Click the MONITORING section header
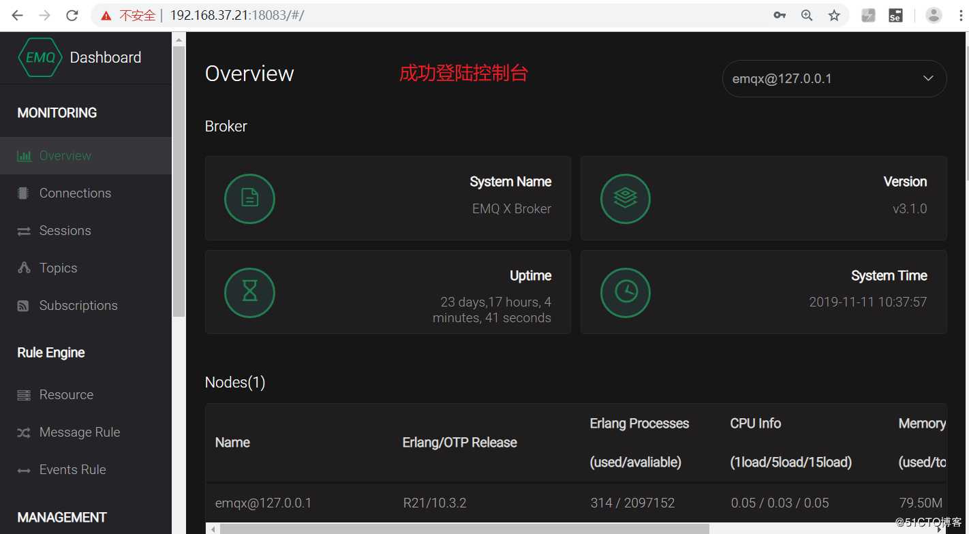 click(x=57, y=113)
